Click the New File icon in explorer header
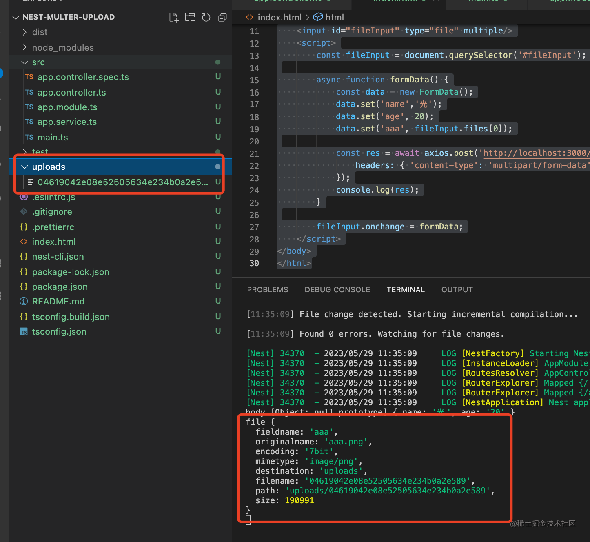 point(174,17)
